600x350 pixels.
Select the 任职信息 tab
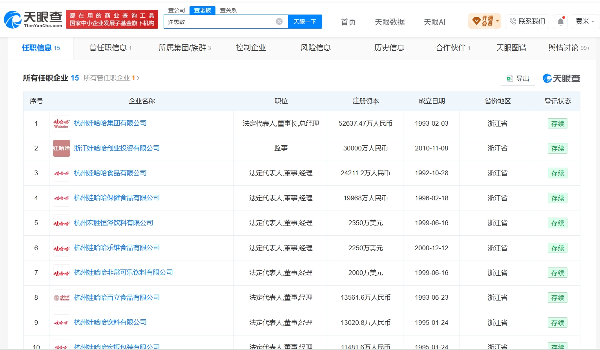[41, 48]
